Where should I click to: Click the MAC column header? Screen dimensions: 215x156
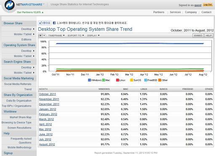(x=126, y=89)
